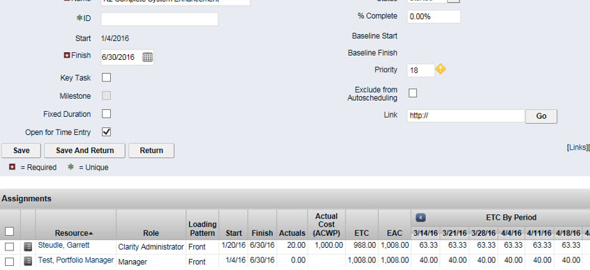590x270 pixels.
Task: Check the select-all Assignments header checkbox
Action: click(x=9, y=231)
